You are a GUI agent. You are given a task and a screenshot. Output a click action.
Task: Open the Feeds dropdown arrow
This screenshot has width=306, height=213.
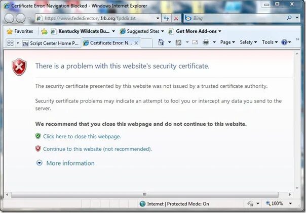(187, 42)
